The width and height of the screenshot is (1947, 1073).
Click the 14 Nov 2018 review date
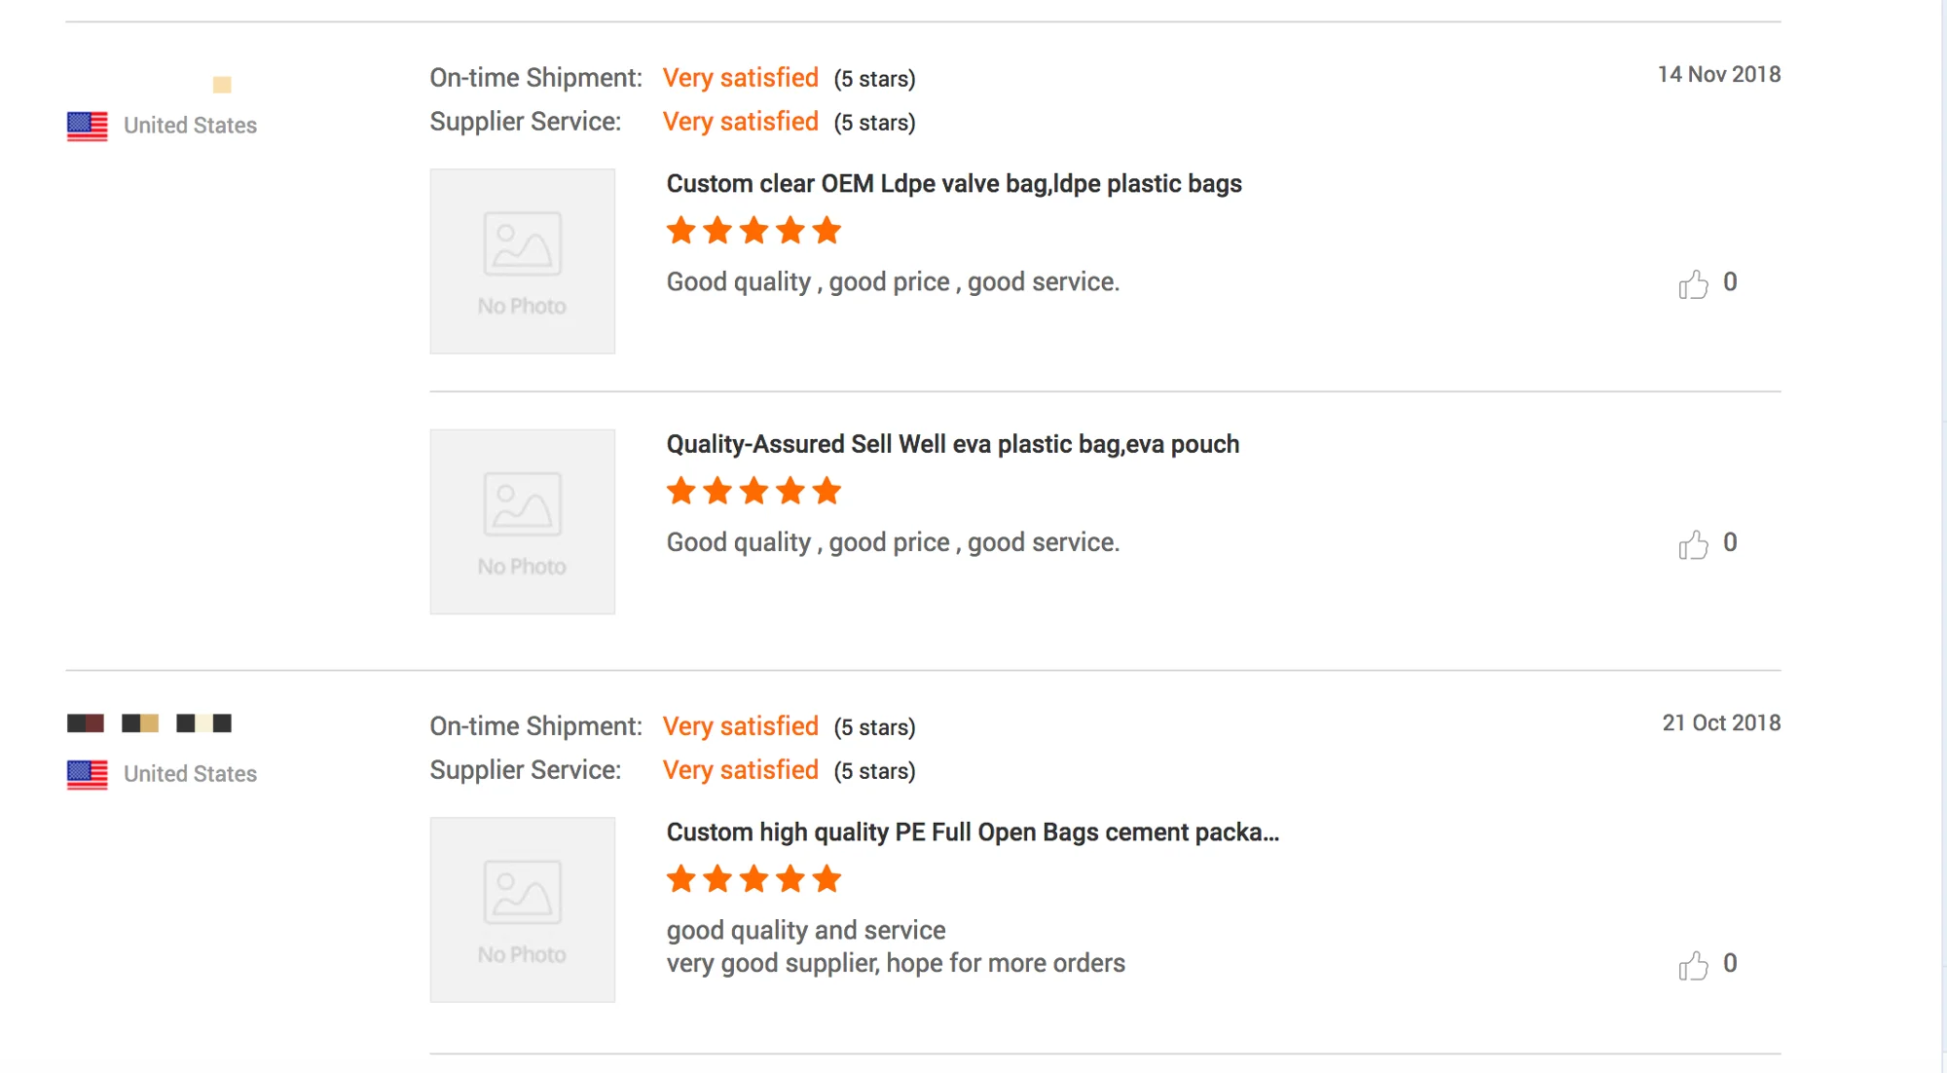[1718, 74]
